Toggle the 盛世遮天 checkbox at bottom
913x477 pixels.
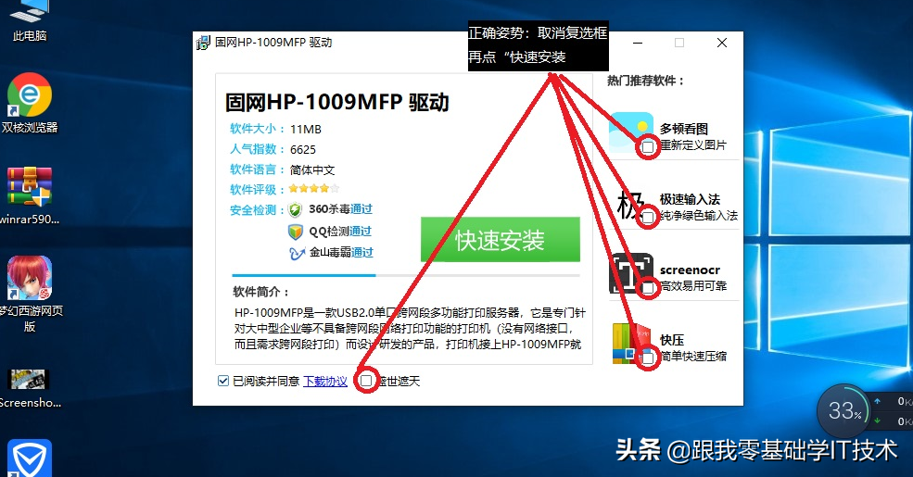pyautogui.click(x=366, y=381)
